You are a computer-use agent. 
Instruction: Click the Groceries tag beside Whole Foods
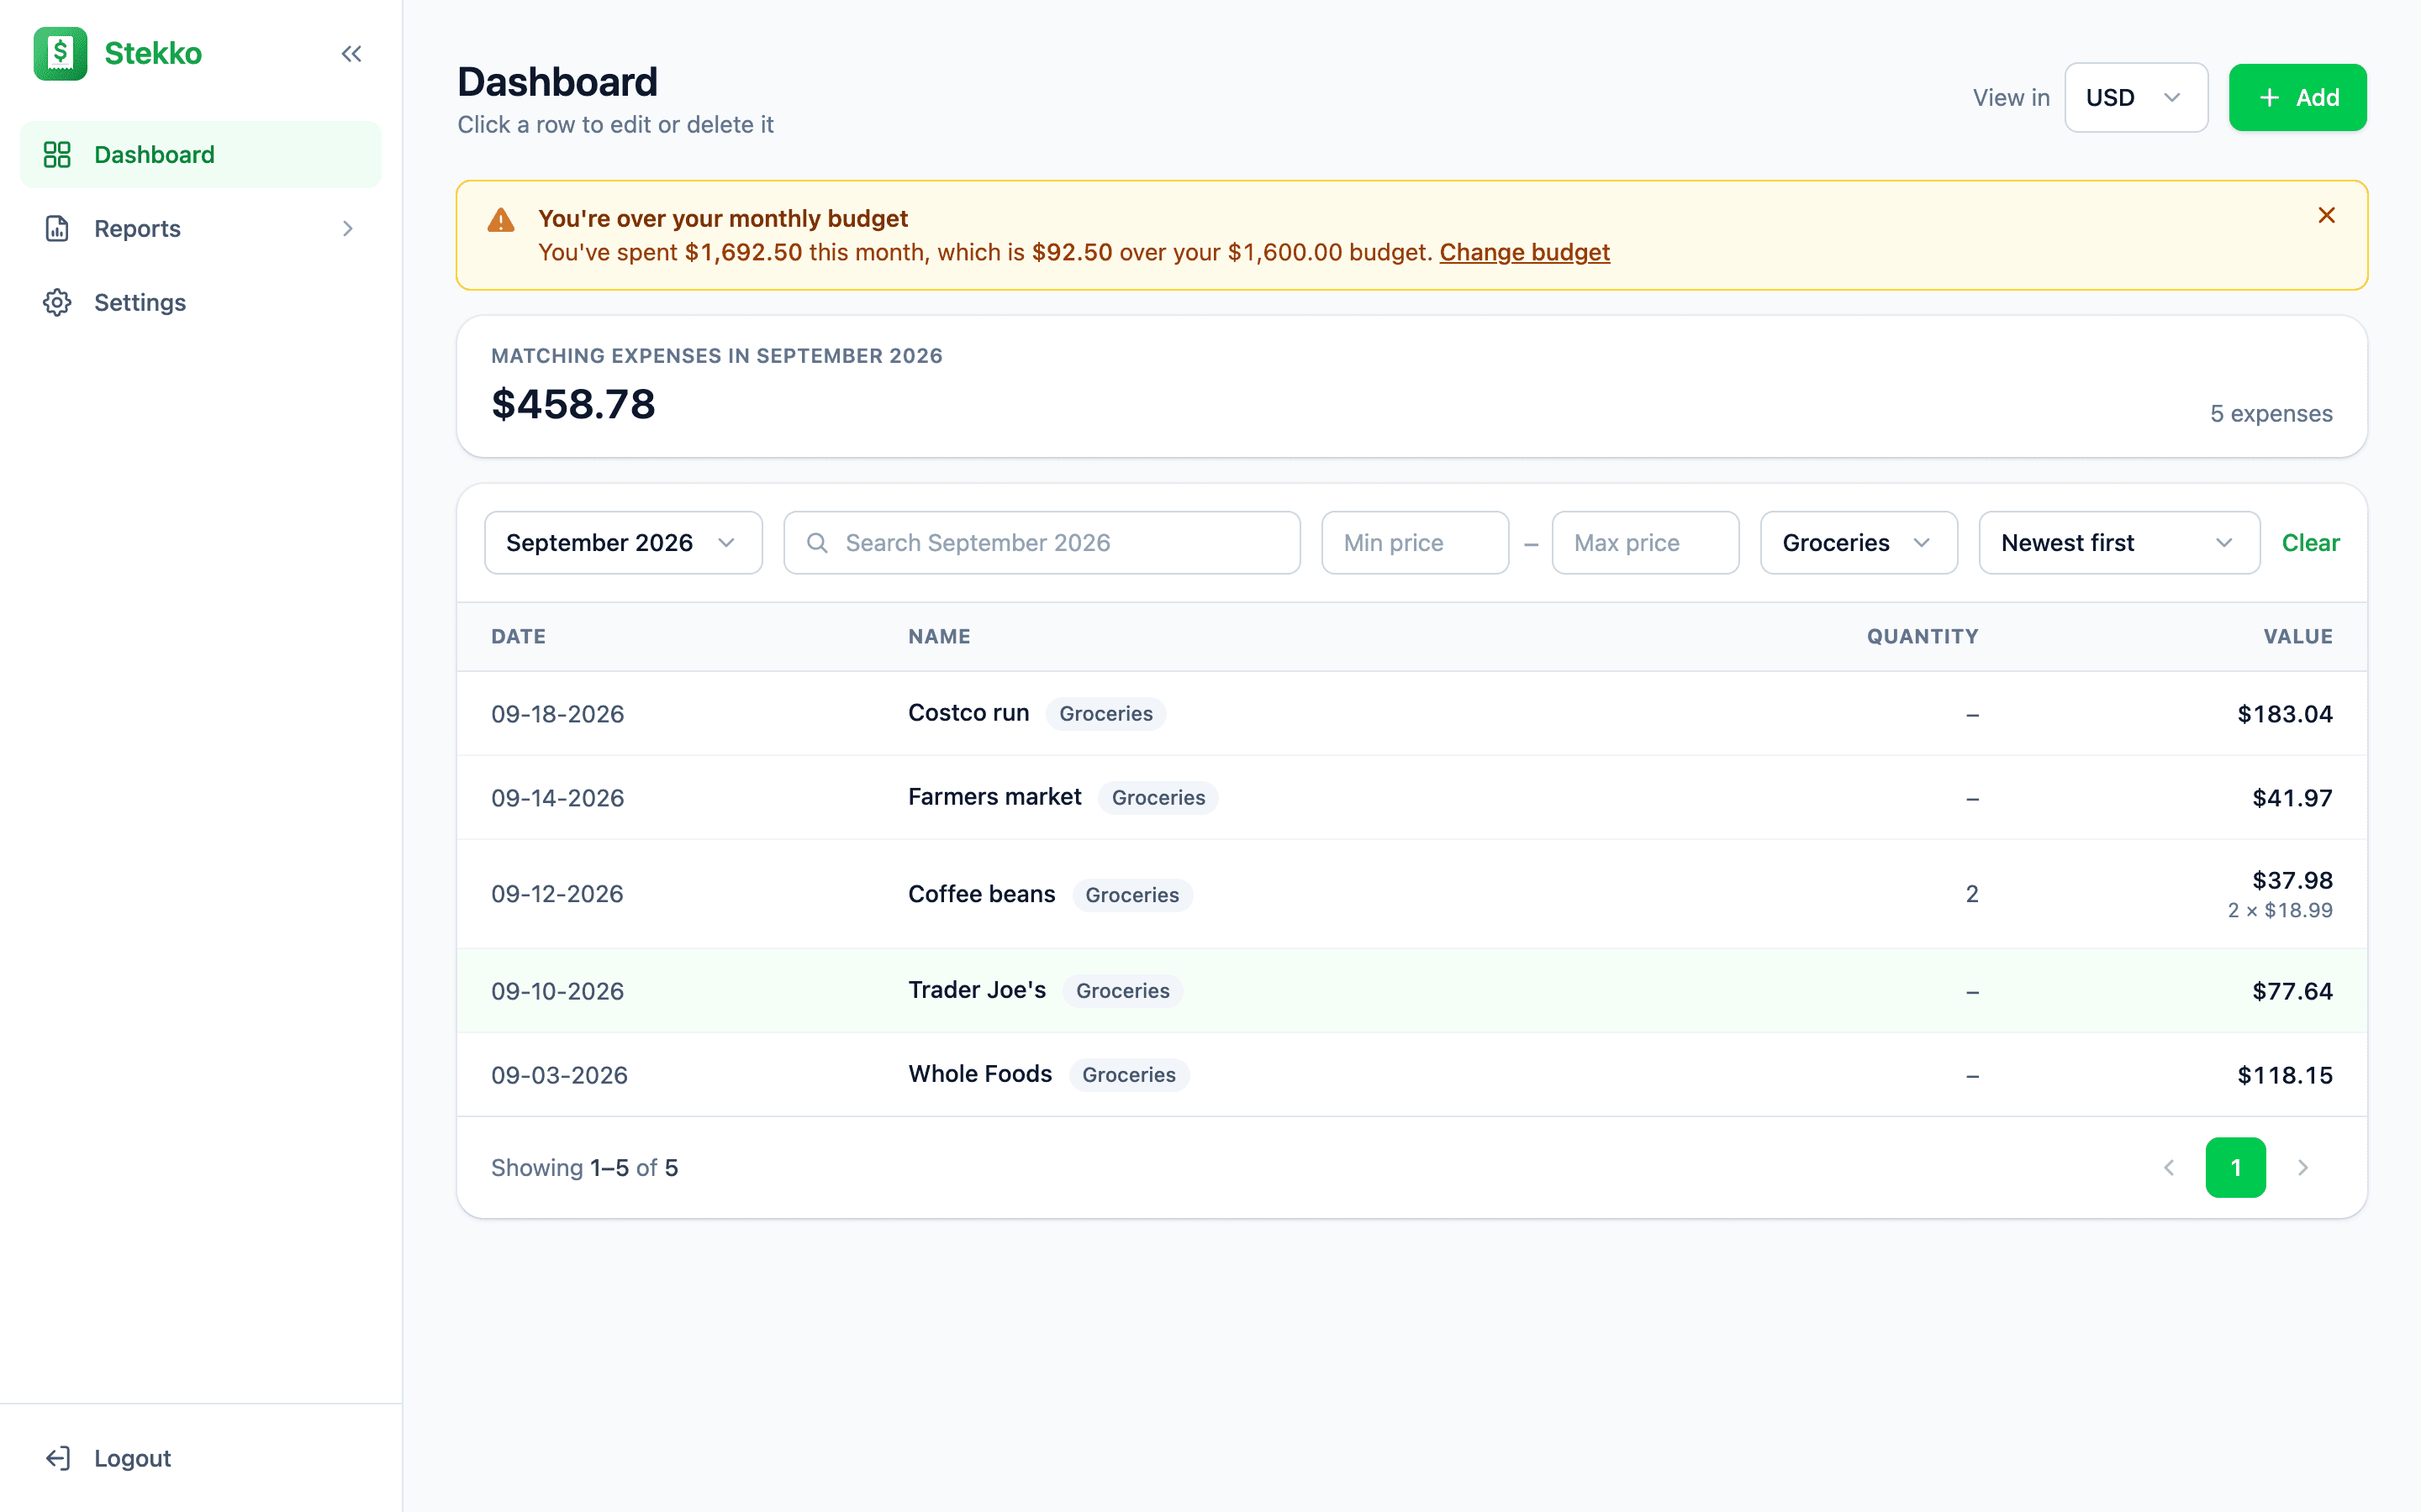point(1128,1075)
